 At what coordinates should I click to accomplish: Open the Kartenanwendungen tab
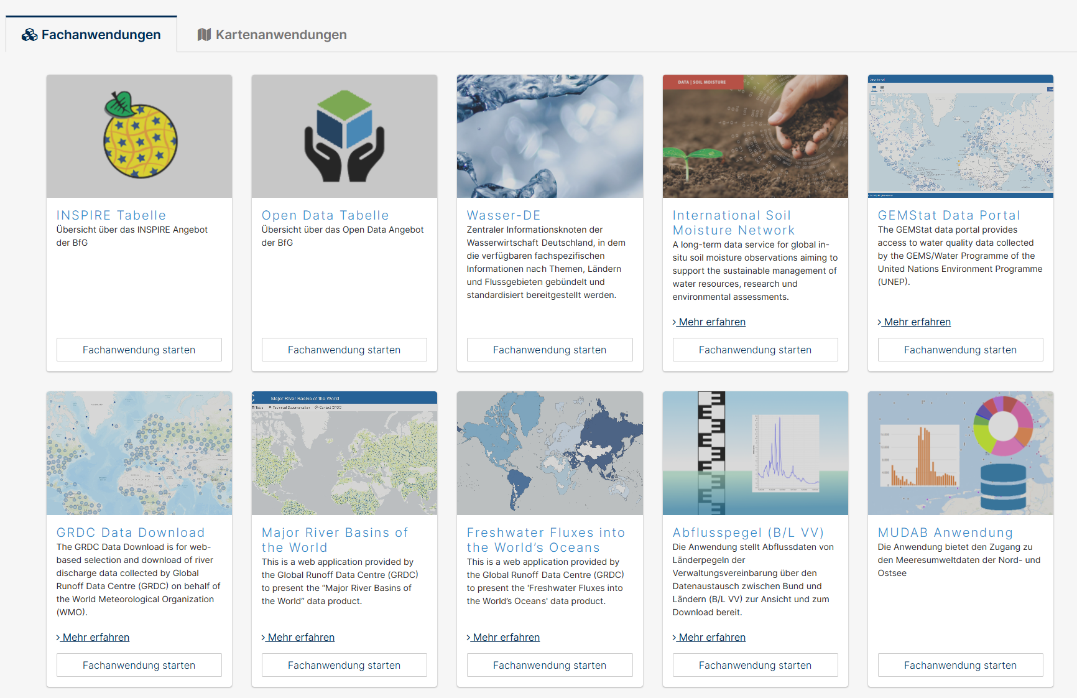point(272,35)
